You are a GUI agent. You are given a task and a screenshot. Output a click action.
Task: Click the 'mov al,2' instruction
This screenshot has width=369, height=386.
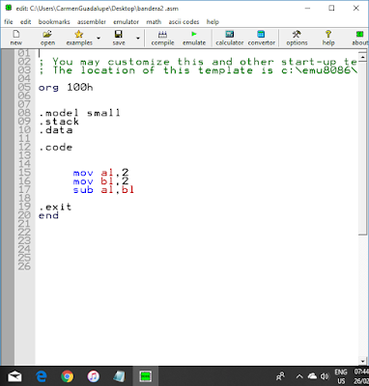point(101,173)
